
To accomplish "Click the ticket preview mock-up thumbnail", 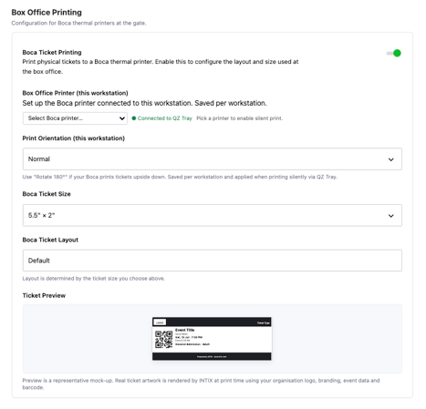I will click(x=212, y=339).
